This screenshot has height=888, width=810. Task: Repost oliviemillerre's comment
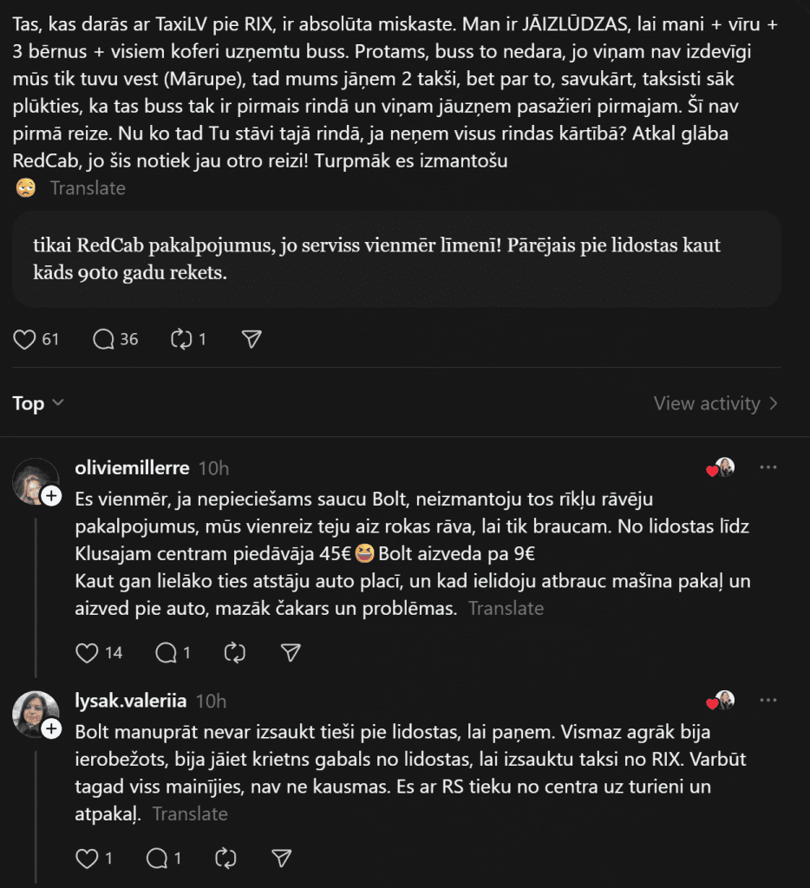(x=234, y=652)
